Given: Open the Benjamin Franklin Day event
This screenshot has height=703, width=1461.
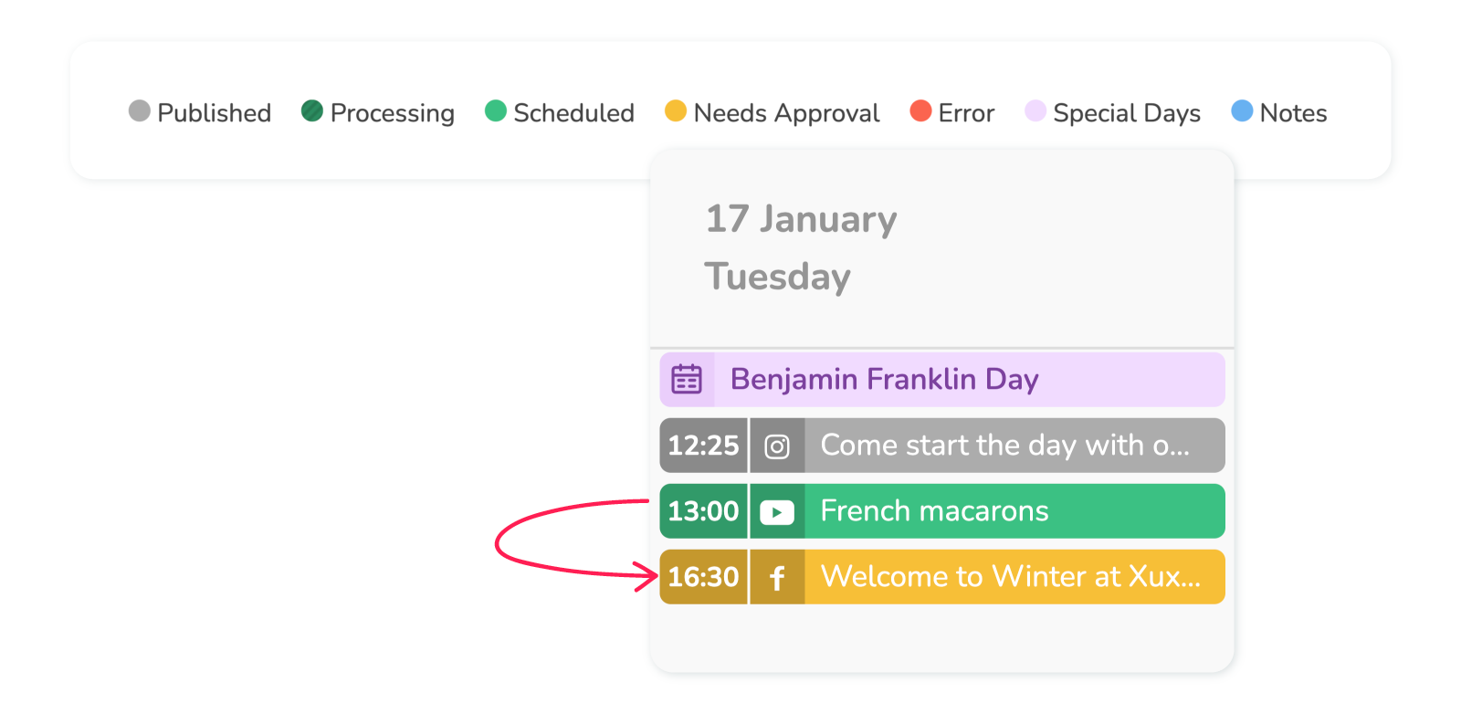Looking at the screenshot, I should coord(942,379).
